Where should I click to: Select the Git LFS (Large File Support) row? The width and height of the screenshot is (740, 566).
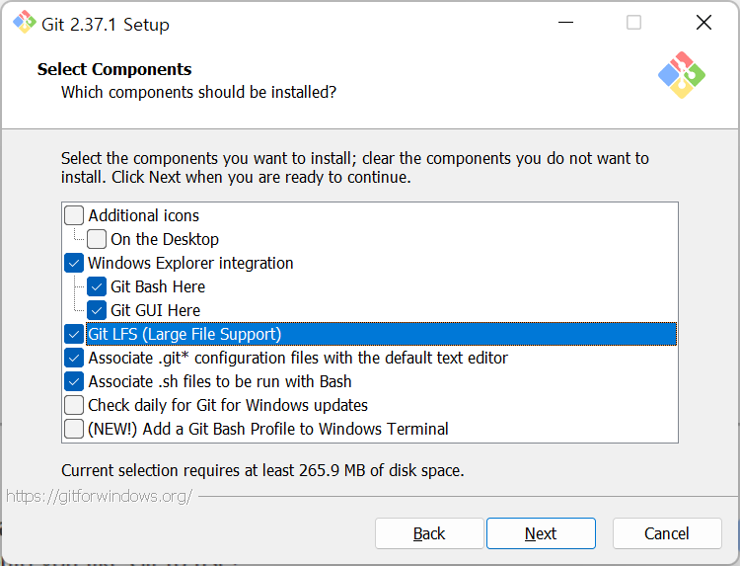(381, 334)
